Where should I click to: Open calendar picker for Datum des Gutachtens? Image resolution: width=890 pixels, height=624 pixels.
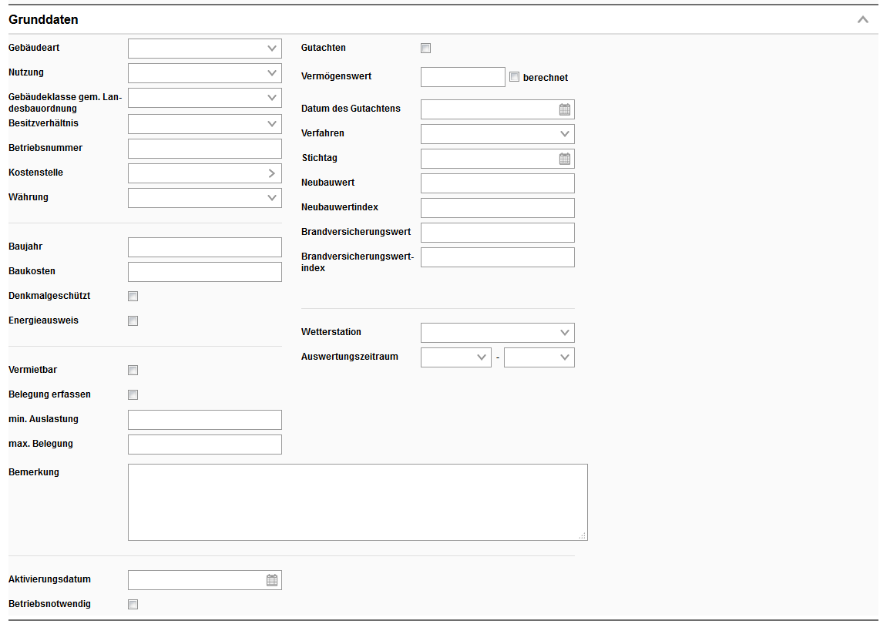click(x=565, y=109)
